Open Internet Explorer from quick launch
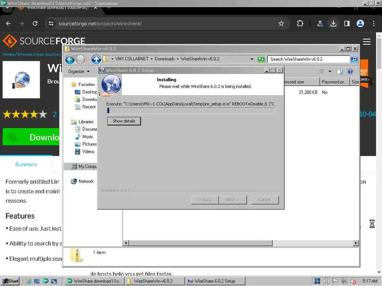This screenshot has width=382, height=286. [28, 281]
